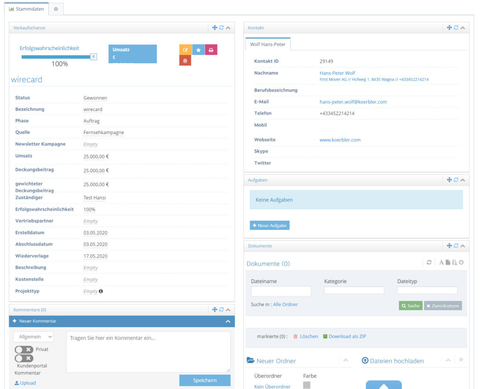
Task: Print using the pink printer icon
Action: [211, 50]
